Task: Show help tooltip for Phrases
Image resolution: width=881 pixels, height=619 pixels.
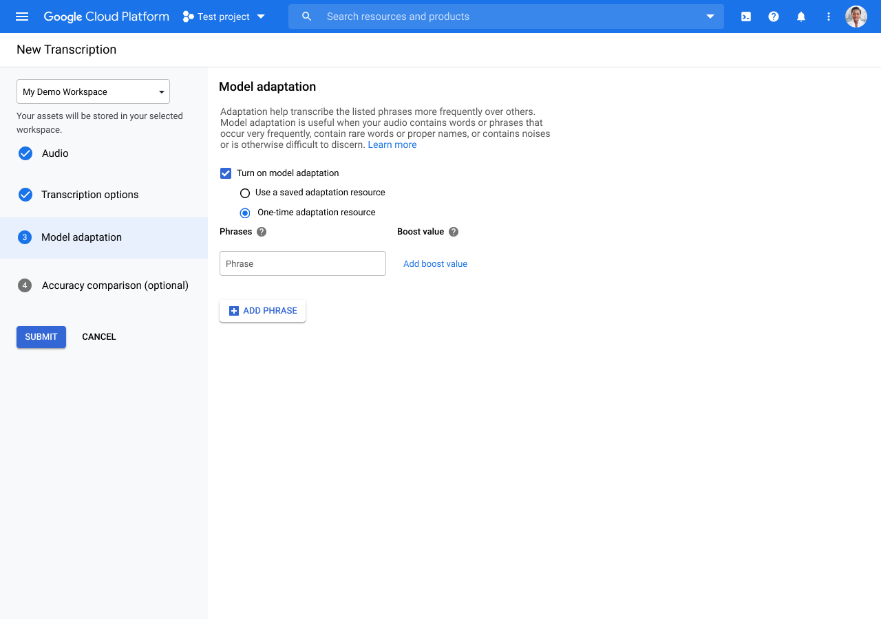Action: [262, 232]
